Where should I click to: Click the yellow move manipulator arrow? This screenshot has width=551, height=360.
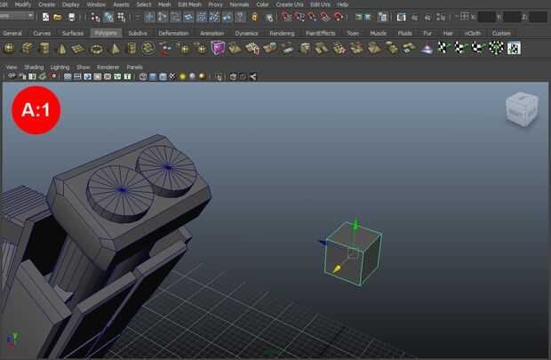[337, 269]
